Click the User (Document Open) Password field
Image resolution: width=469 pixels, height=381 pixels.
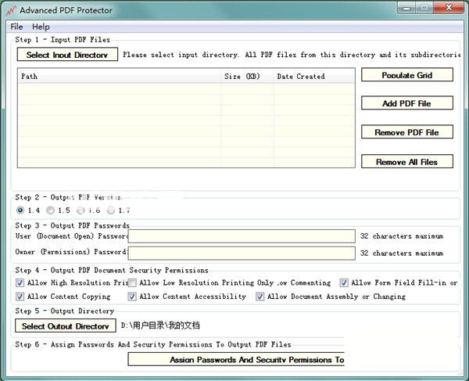click(x=242, y=236)
